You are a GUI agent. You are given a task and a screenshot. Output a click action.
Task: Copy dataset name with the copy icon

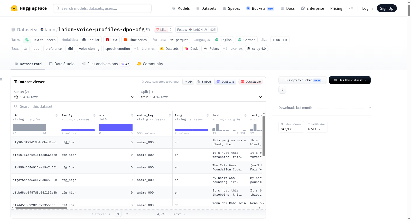tap(148, 30)
